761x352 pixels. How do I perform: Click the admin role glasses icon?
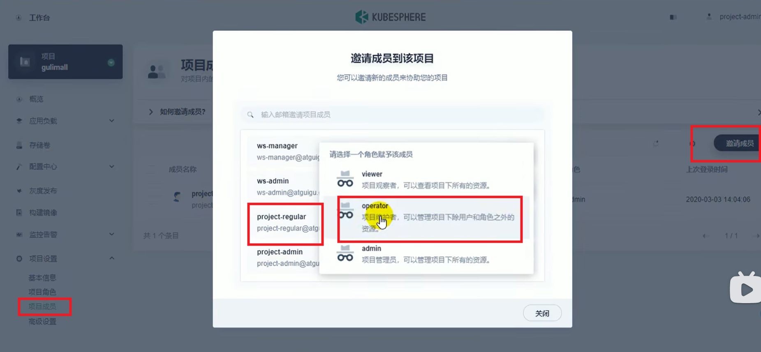(x=345, y=253)
